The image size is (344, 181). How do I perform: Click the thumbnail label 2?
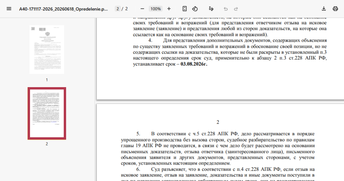pyautogui.click(x=47, y=144)
